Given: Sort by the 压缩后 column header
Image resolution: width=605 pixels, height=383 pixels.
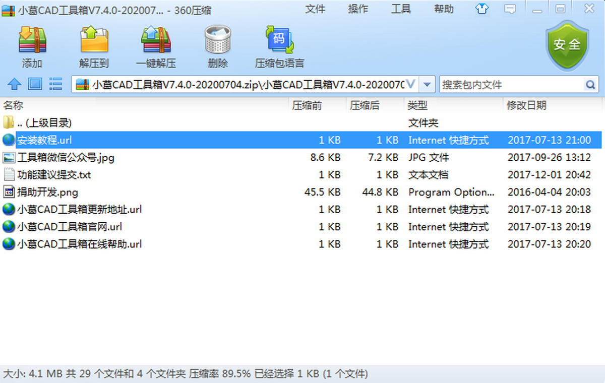Looking at the screenshot, I should (365, 105).
